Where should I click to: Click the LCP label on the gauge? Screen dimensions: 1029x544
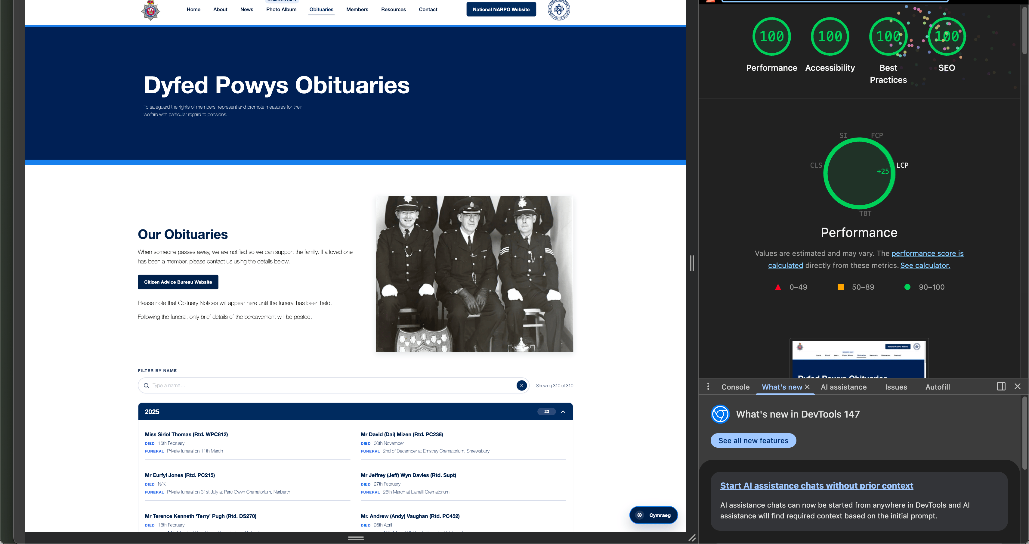tap(902, 165)
